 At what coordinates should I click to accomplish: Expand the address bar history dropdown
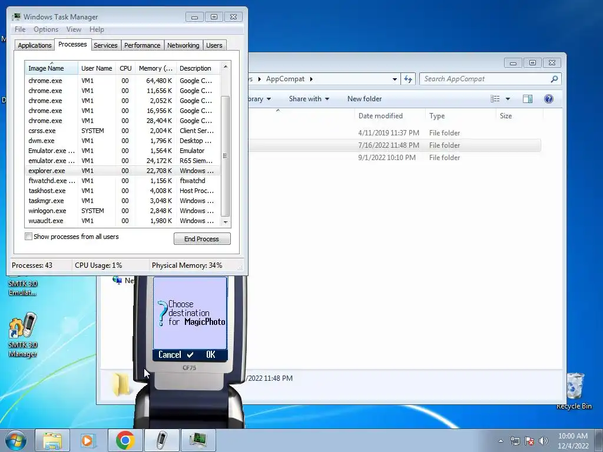click(395, 79)
